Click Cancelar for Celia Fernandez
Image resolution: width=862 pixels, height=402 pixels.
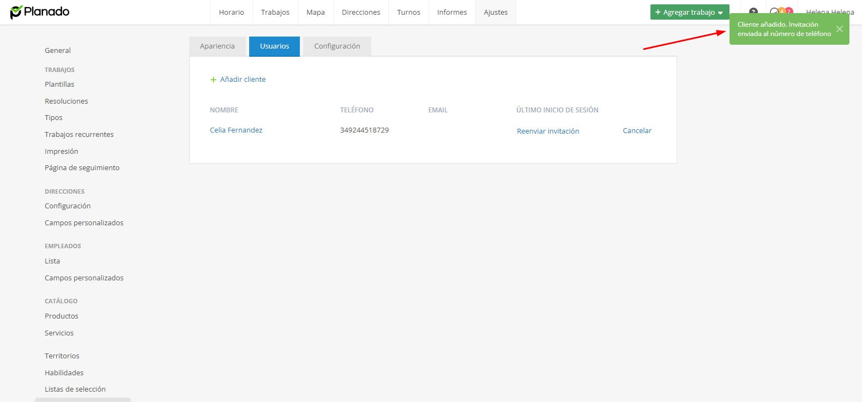pos(637,131)
